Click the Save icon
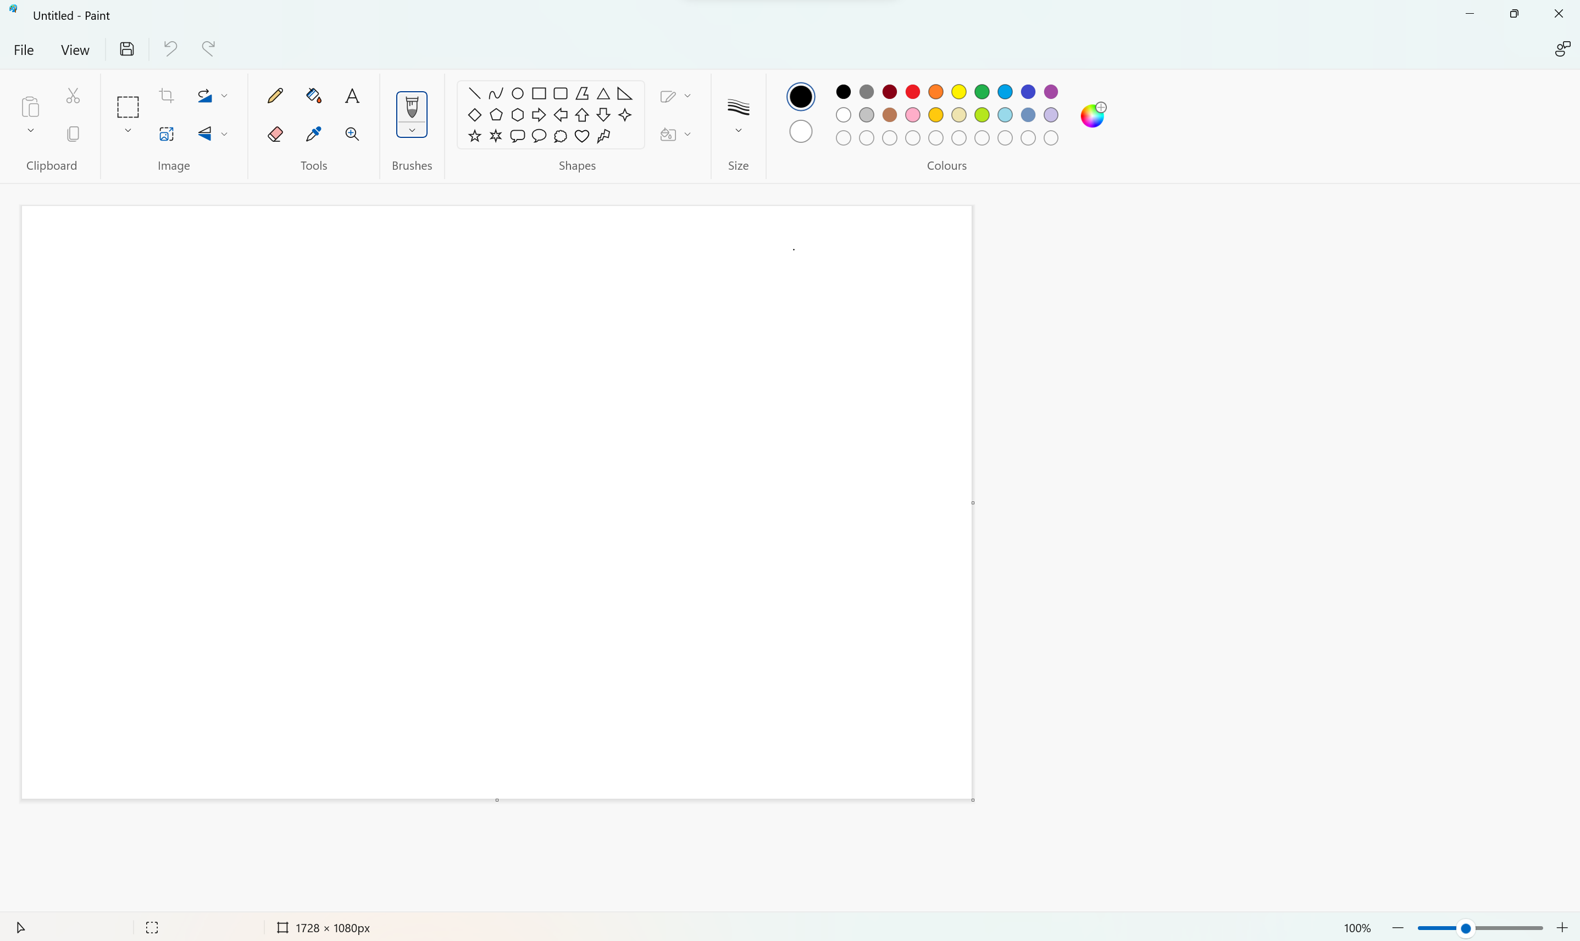Image resolution: width=1580 pixels, height=941 pixels. pos(127,49)
